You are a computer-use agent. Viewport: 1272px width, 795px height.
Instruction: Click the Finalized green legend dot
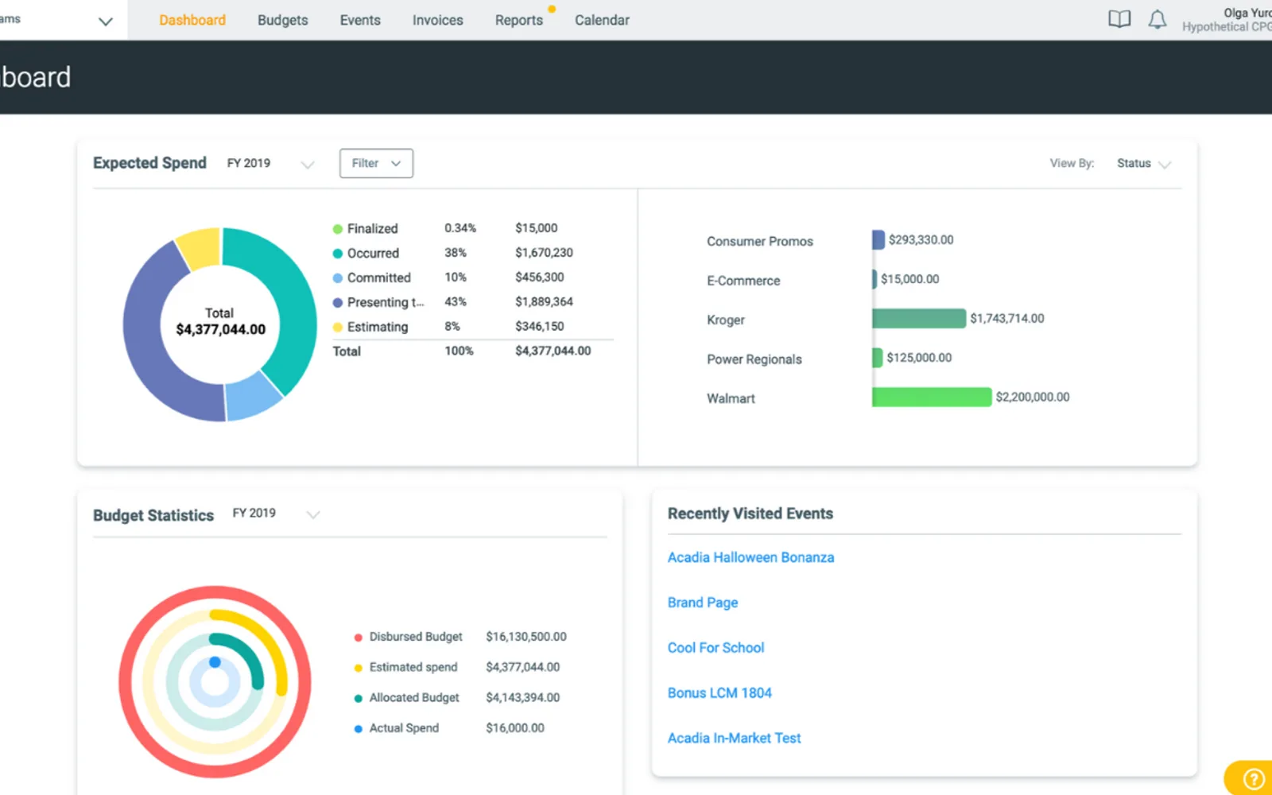[338, 229]
